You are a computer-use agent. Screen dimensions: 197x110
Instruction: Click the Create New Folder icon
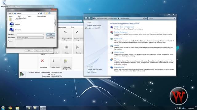tap(46, 13)
